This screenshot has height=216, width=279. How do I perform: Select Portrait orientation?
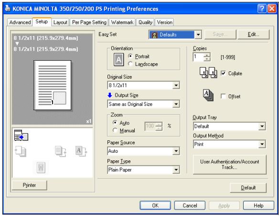click(x=130, y=56)
